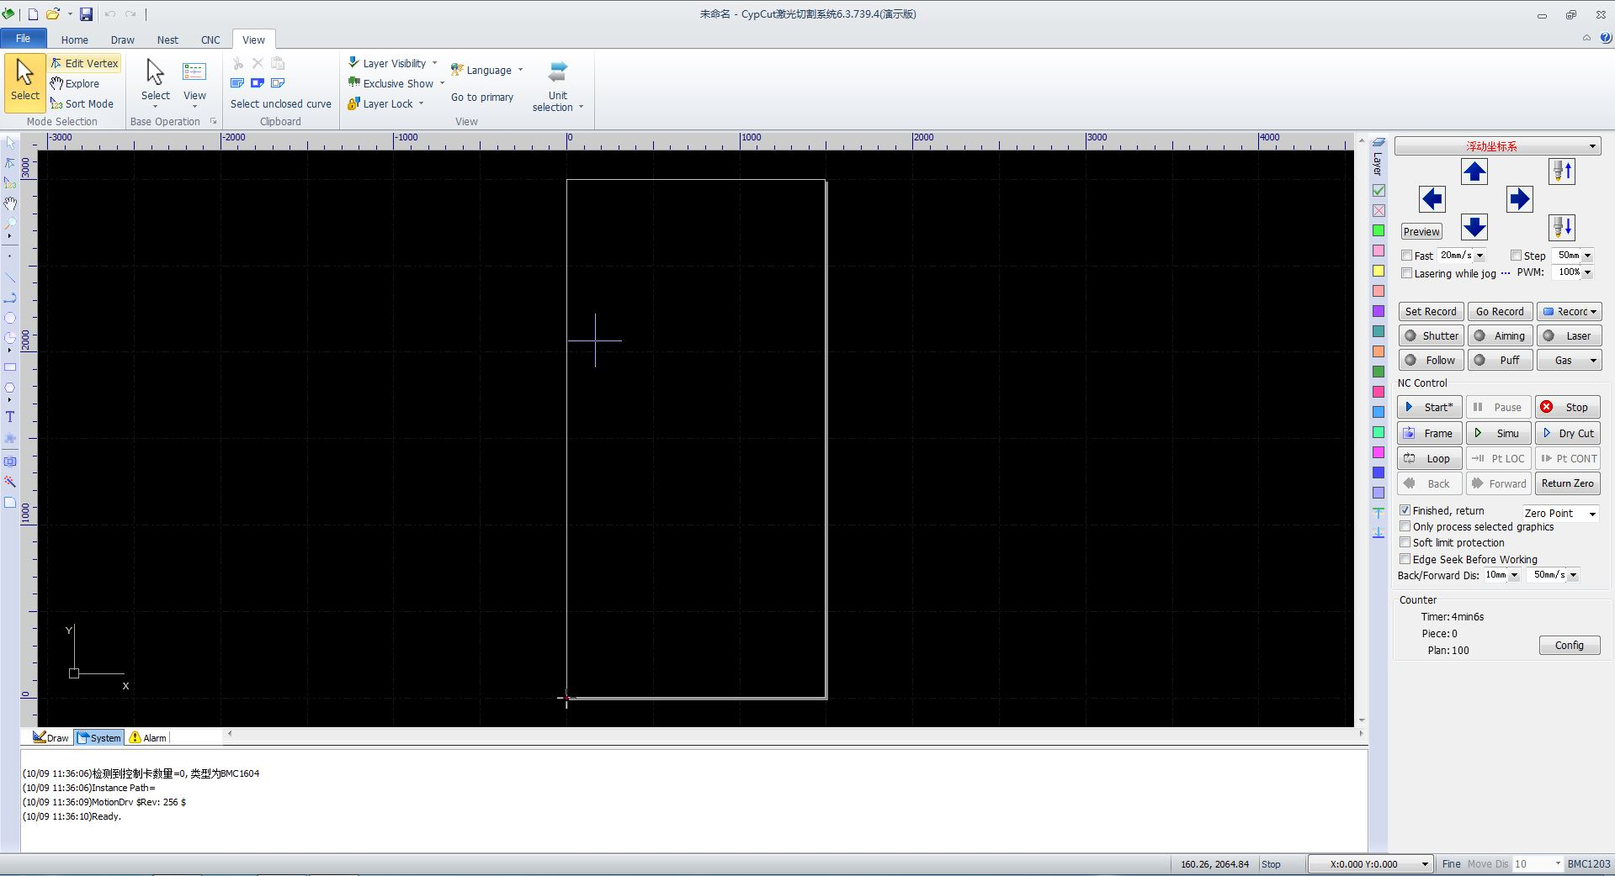Enable Edge Seek Before Working
The height and width of the screenshot is (876, 1615).
[x=1405, y=559]
